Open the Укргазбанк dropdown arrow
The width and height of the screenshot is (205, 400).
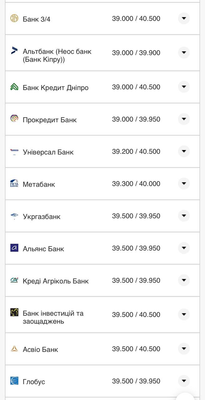(184, 216)
